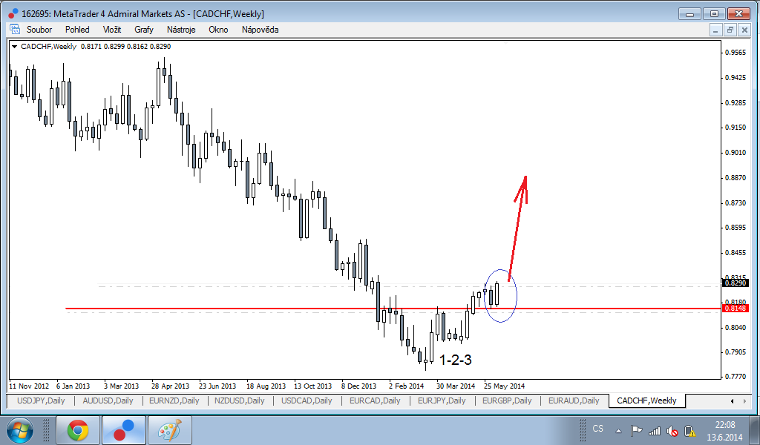Open Paint from the taskbar
Viewport: 760px width, 445px height.
pos(170,430)
